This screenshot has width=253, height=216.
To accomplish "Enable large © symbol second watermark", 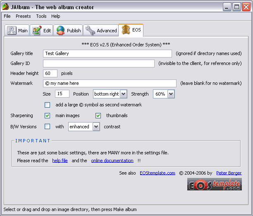I will [x=48, y=105].
